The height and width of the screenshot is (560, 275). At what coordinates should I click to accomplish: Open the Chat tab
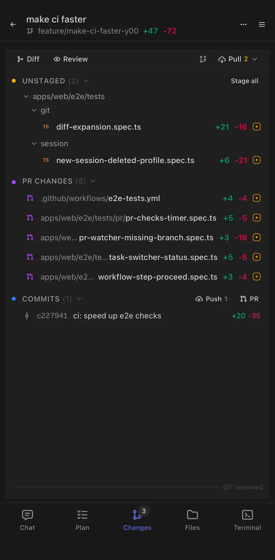click(x=27, y=520)
